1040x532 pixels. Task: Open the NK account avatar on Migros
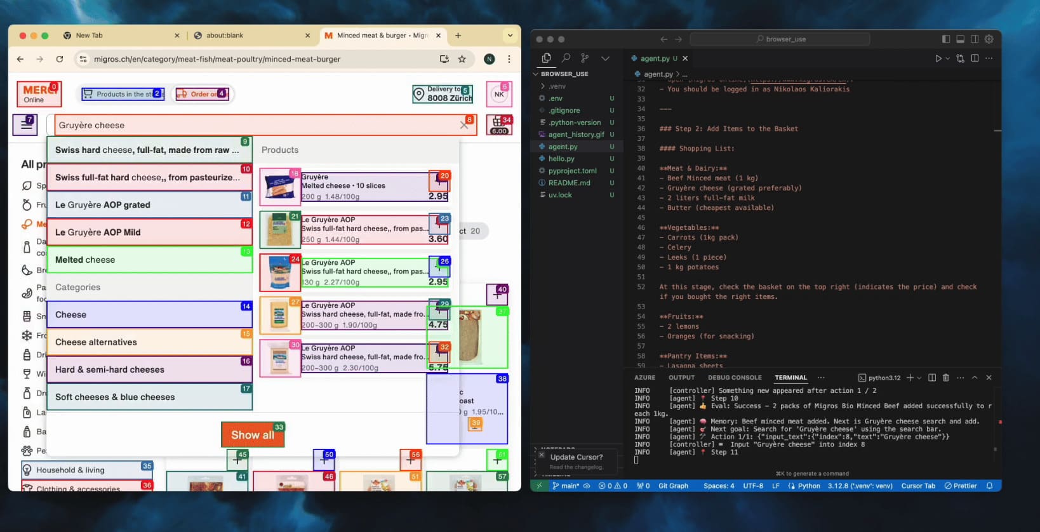click(499, 95)
